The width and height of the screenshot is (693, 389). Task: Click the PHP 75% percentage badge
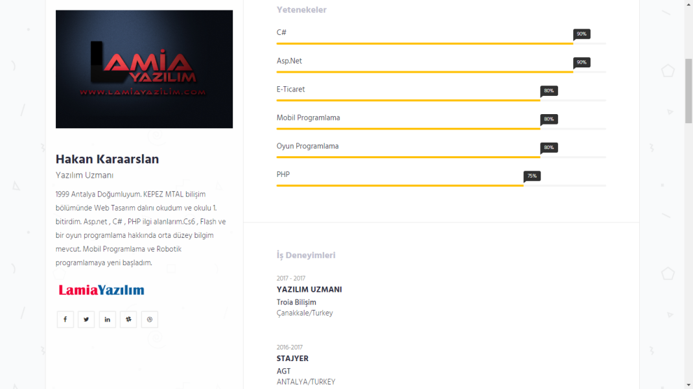click(x=532, y=176)
